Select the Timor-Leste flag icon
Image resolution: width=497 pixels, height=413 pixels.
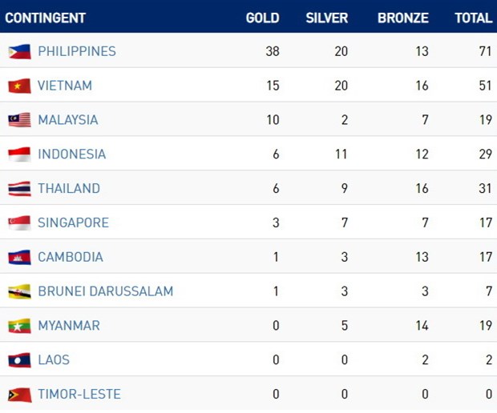pos(19,395)
